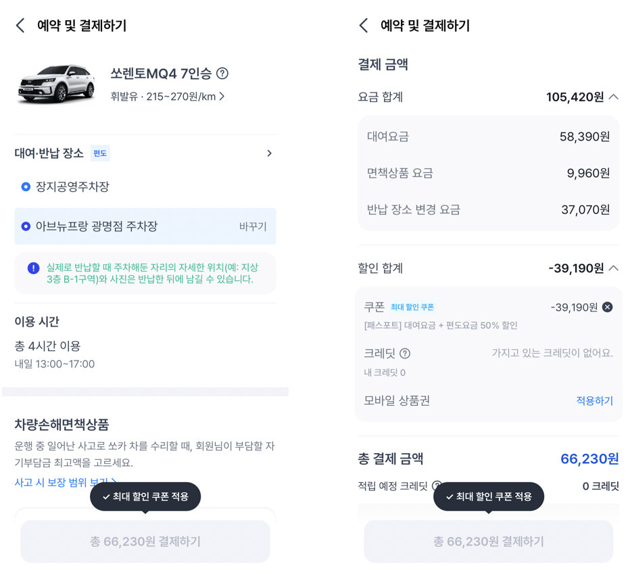630x574 pixels.
Task: Tap the back arrow on the booking screen
Action: point(20,25)
